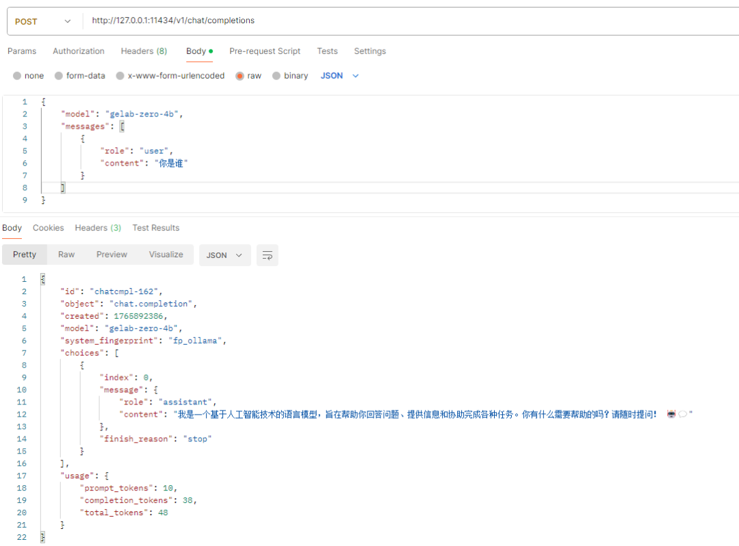
Task: Click the Visualize response button
Action: click(166, 255)
